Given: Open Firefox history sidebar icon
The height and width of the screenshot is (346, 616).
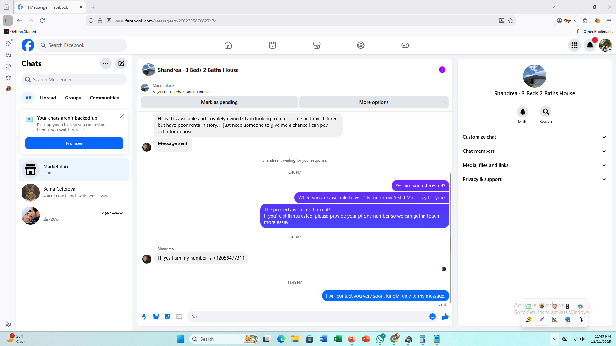Looking at the screenshot, I should [8, 66].
